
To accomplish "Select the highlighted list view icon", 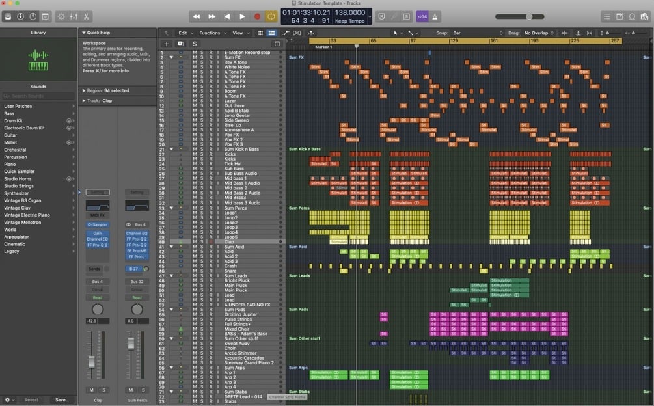I will 271,33.
